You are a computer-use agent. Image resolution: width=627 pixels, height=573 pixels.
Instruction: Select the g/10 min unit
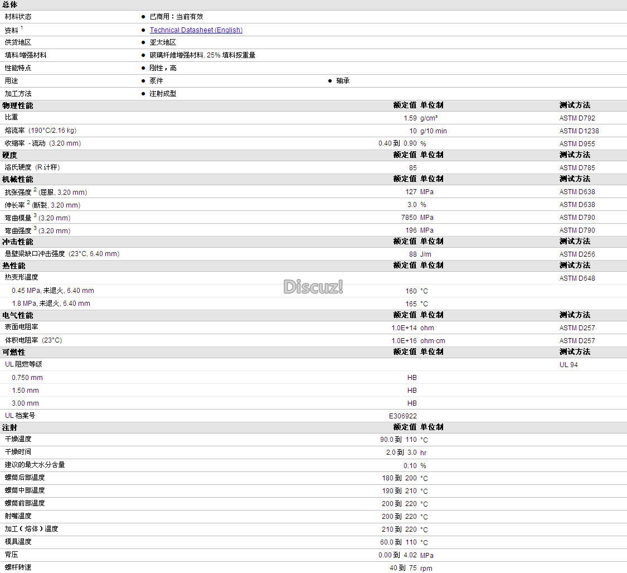point(434,131)
